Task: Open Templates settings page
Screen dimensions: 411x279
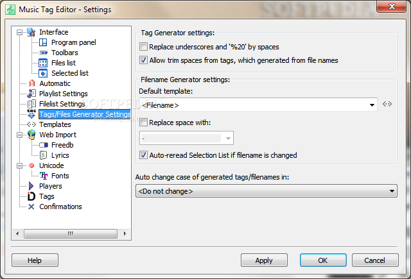Action: [x=55, y=124]
